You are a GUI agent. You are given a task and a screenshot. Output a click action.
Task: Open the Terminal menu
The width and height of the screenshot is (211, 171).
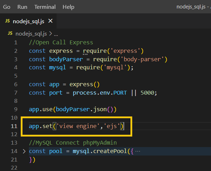coord(45,7)
